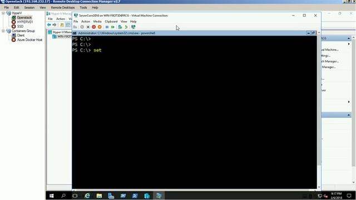Click 'Virtual Machine...' action in Actions pane
The width and height of the screenshot is (356, 200).
click(x=330, y=49)
